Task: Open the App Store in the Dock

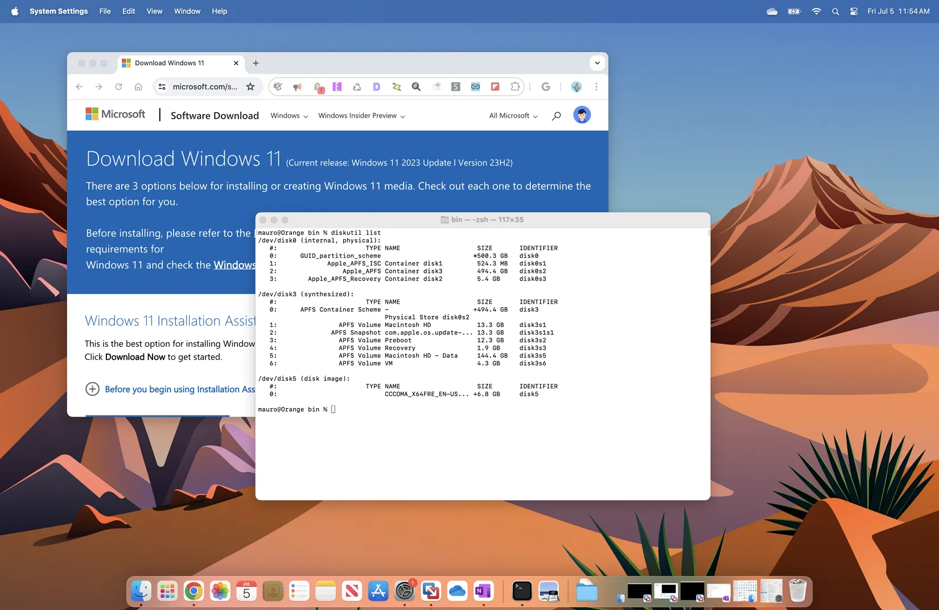Action: point(378,591)
